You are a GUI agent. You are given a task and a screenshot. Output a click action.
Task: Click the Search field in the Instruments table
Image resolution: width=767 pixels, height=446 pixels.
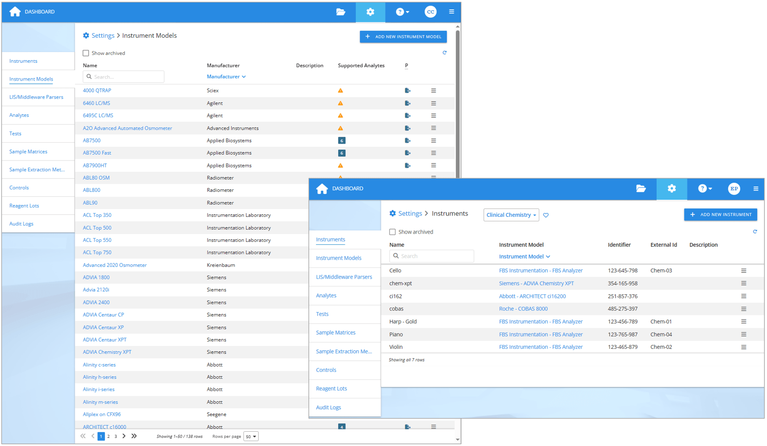[x=432, y=256]
